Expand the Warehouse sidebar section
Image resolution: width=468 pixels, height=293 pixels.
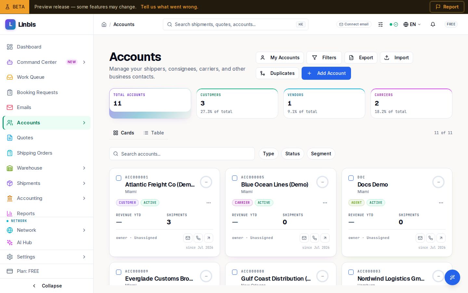pyautogui.click(x=84, y=168)
